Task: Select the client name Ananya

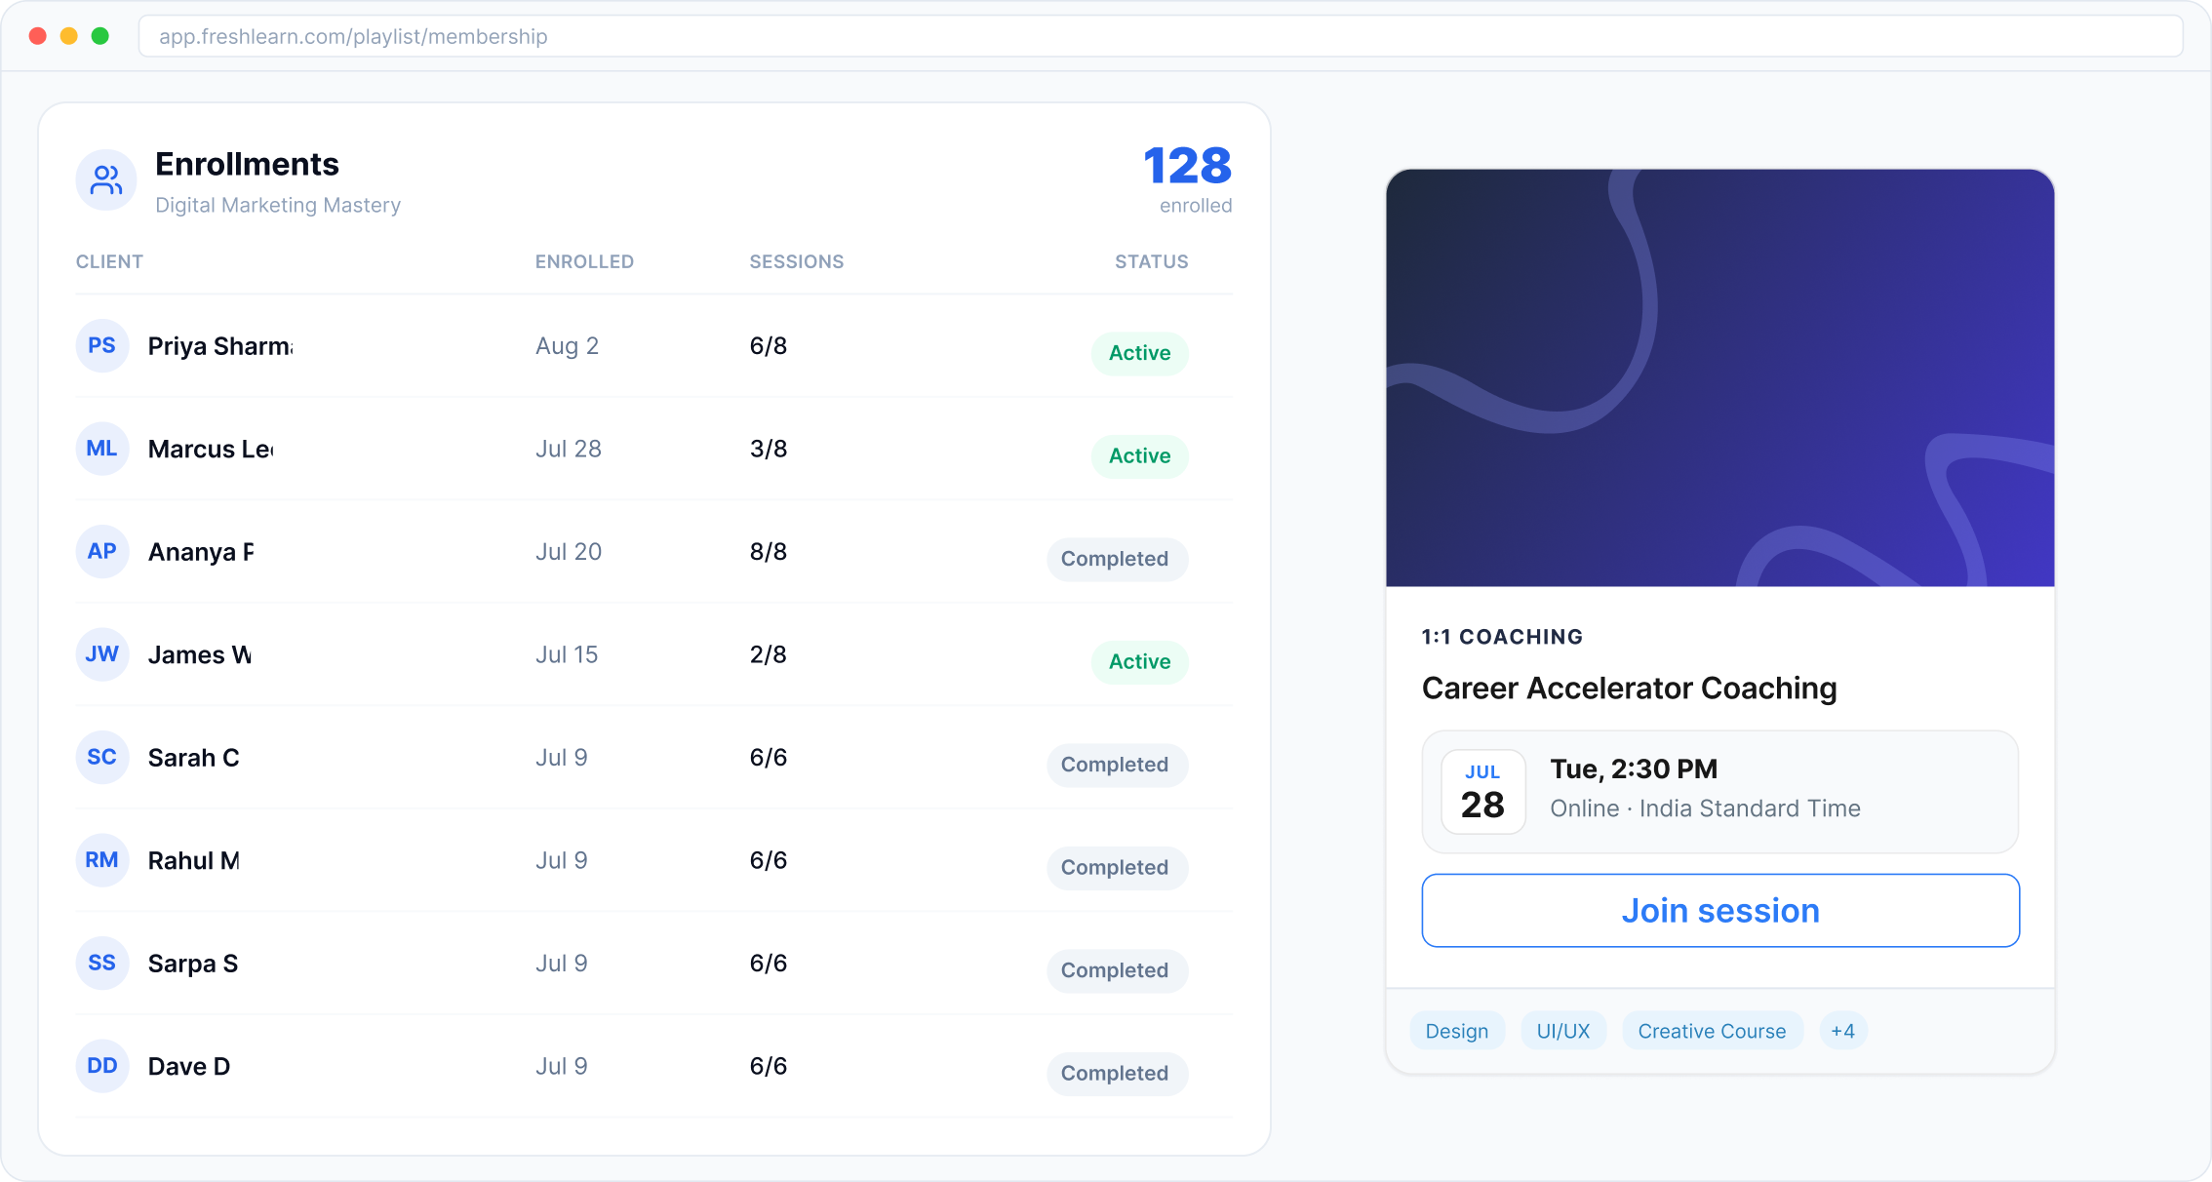Action: (x=201, y=552)
